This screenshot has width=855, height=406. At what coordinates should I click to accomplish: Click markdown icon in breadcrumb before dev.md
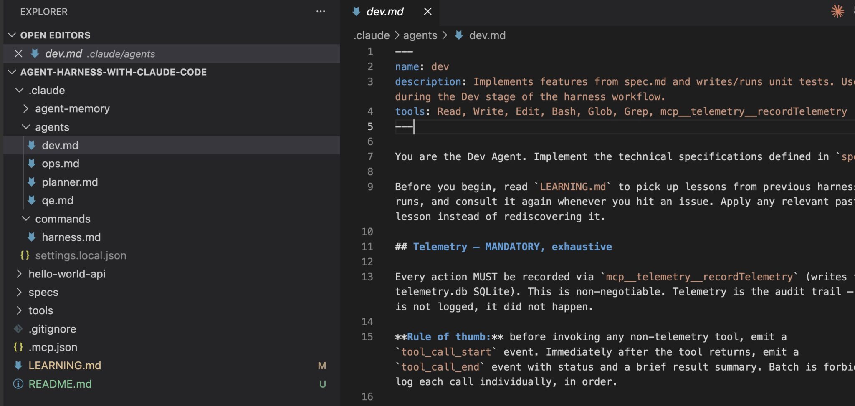click(x=459, y=35)
